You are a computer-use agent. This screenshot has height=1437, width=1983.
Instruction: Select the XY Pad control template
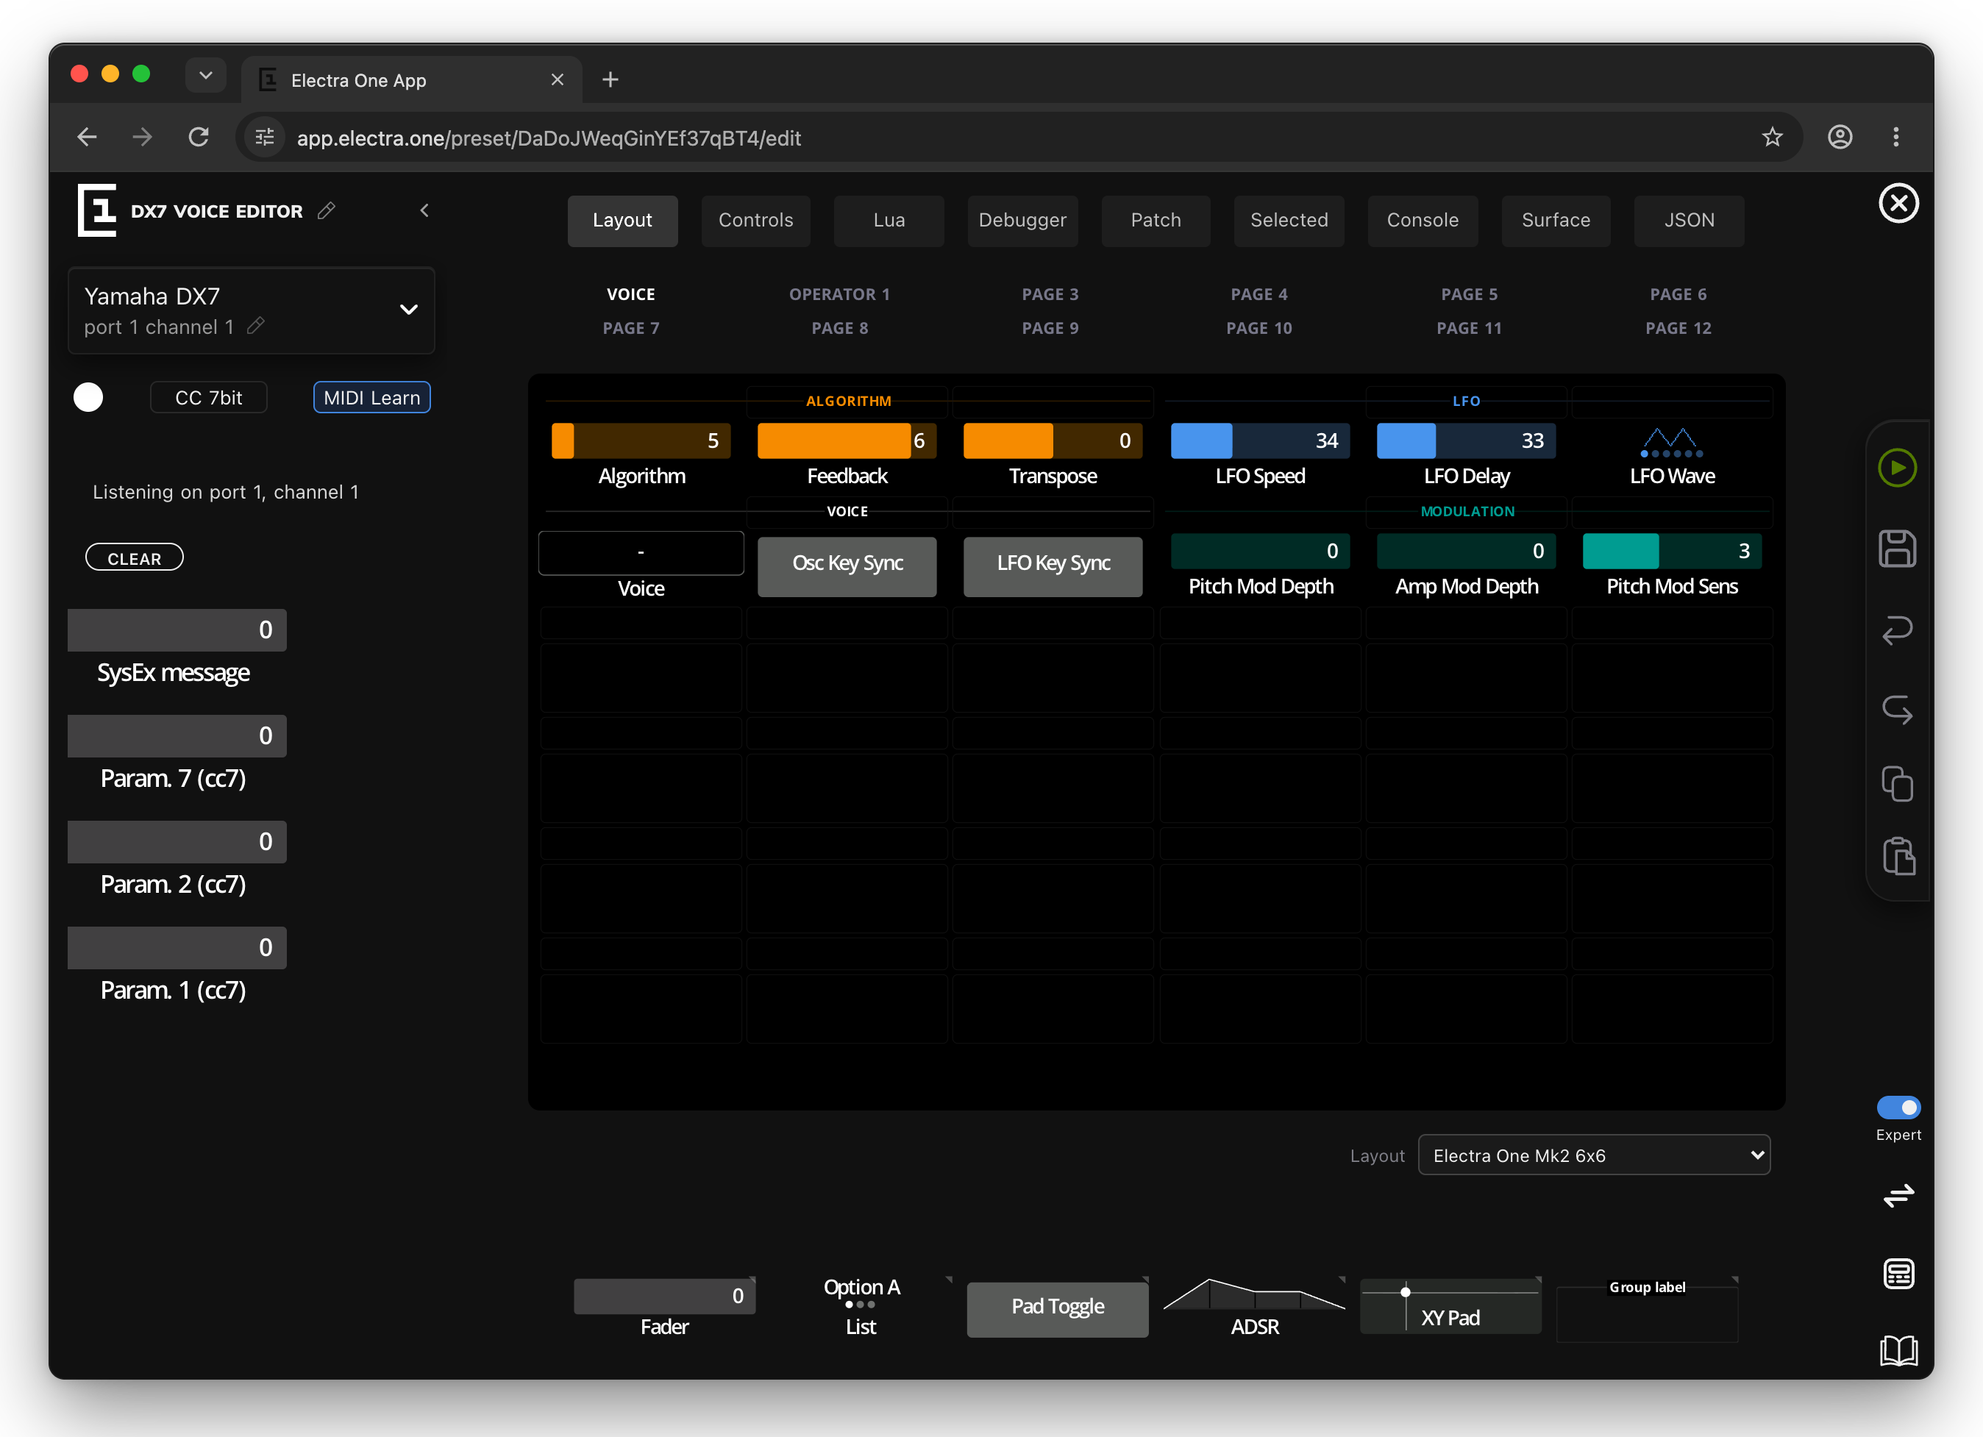coord(1450,1307)
